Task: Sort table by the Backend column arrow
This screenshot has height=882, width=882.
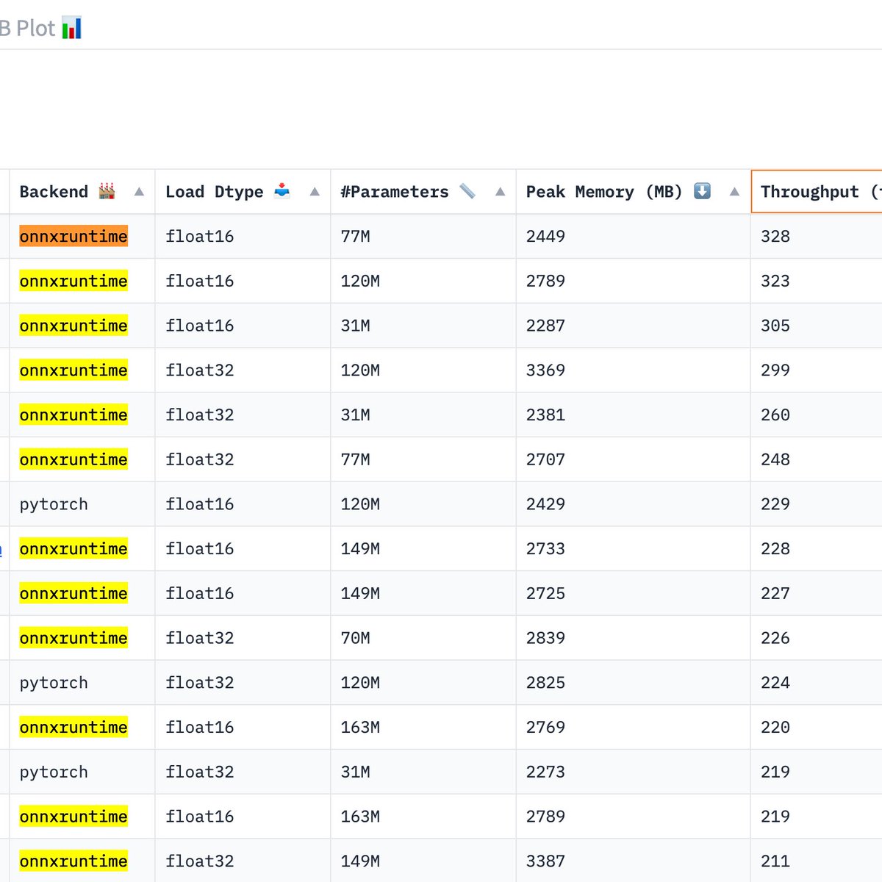Action: [139, 192]
